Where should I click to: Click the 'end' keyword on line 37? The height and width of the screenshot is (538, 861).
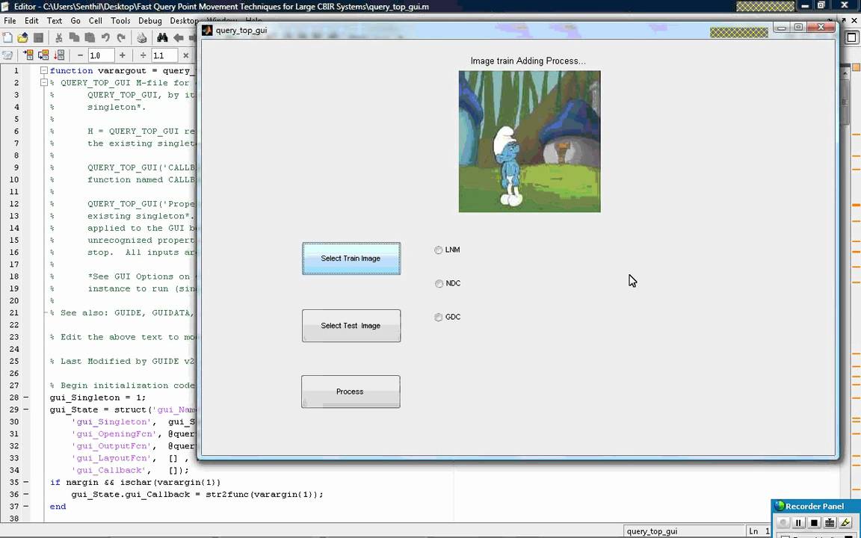pos(58,506)
